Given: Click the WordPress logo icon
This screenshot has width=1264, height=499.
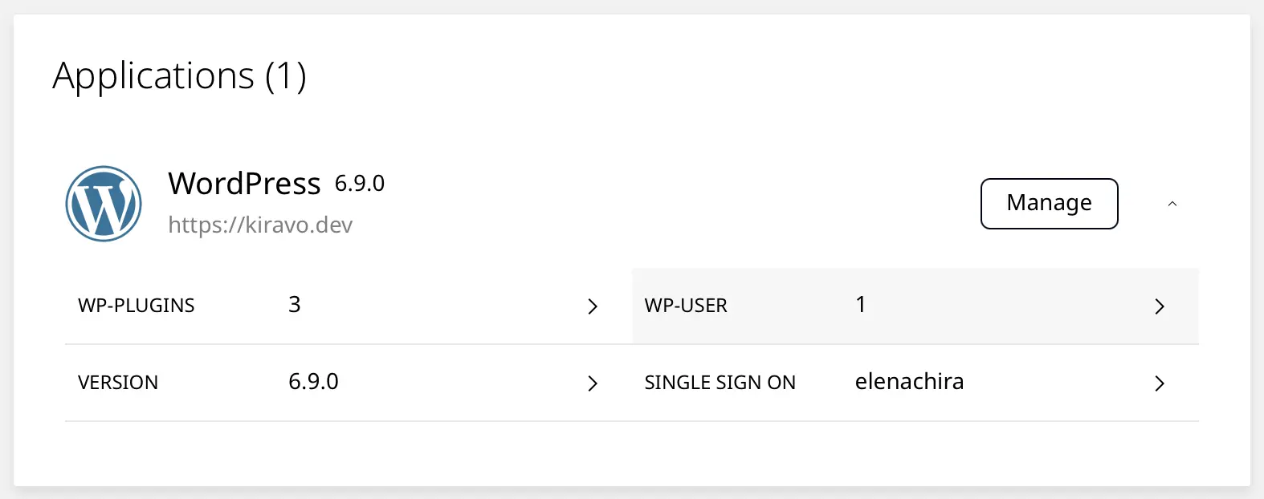Looking at the screenshot, I should [103, 204].
